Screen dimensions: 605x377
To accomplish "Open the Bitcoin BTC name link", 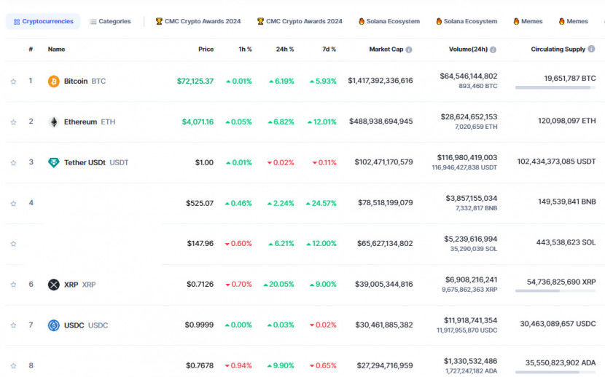I will 85,82.
